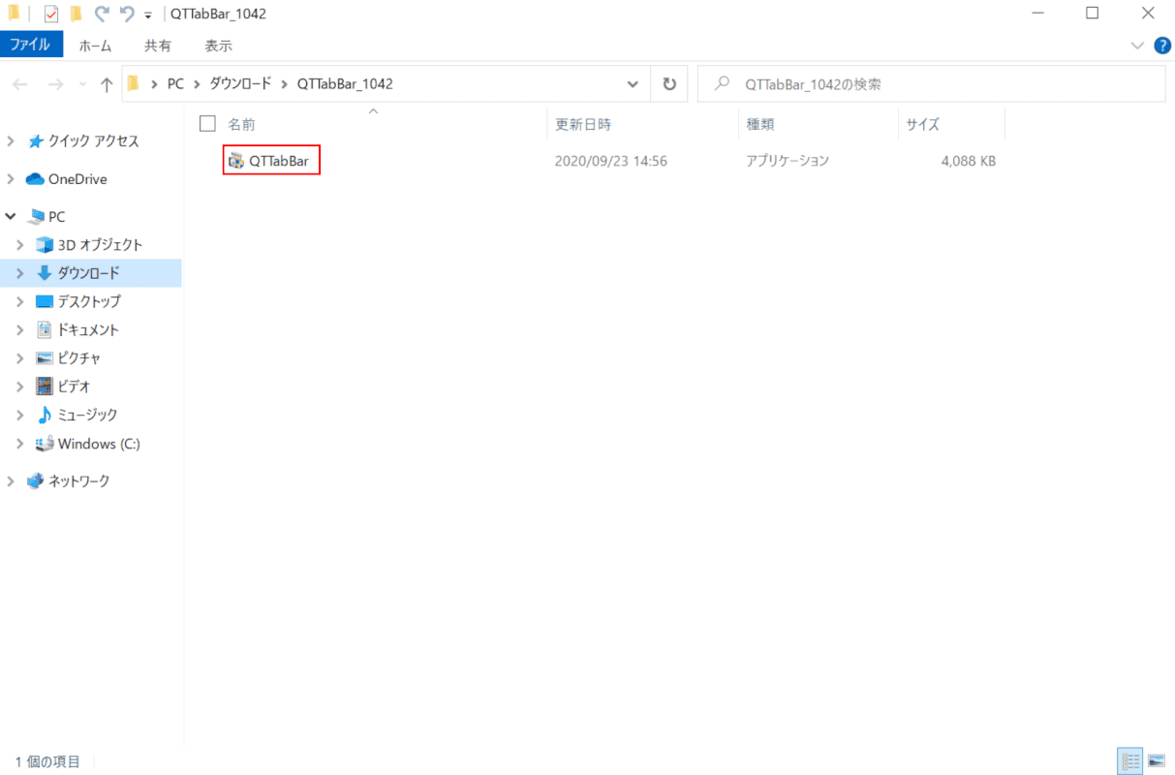The image size is (1175, 775).
Task: Go forward with the right arrow
Action: point(55,84)
